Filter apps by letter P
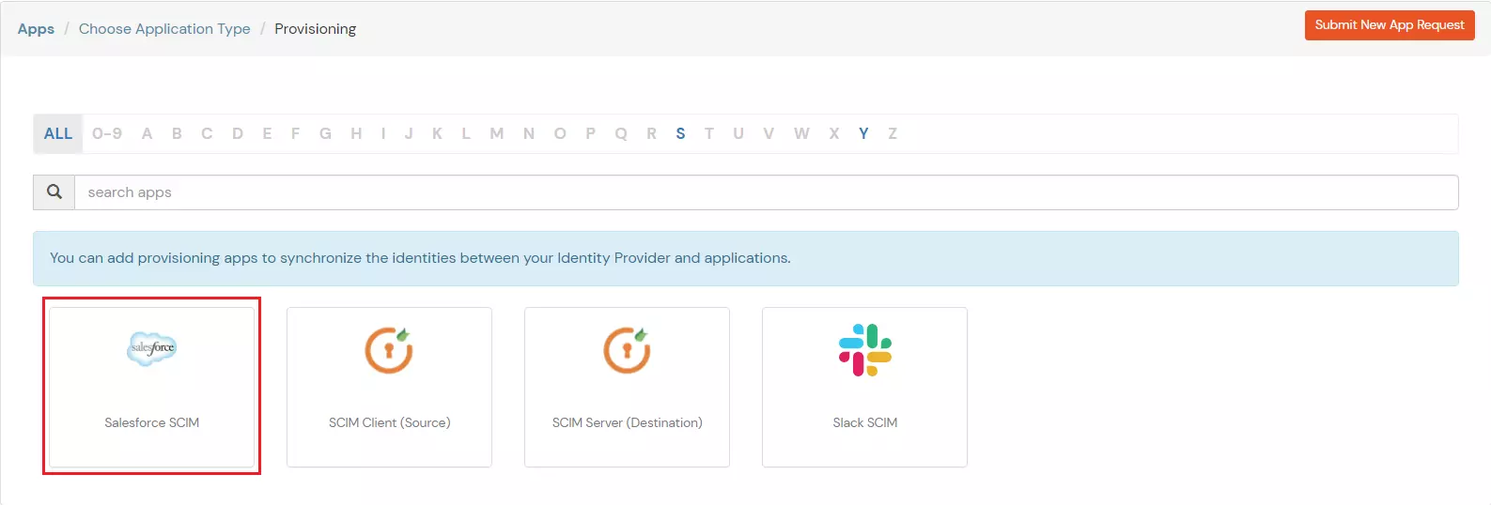This screenshot has height=505, width=1491. (590, 133)
